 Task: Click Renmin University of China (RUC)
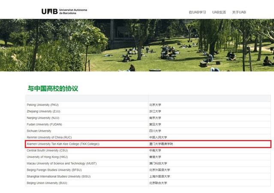coord(49,137)
